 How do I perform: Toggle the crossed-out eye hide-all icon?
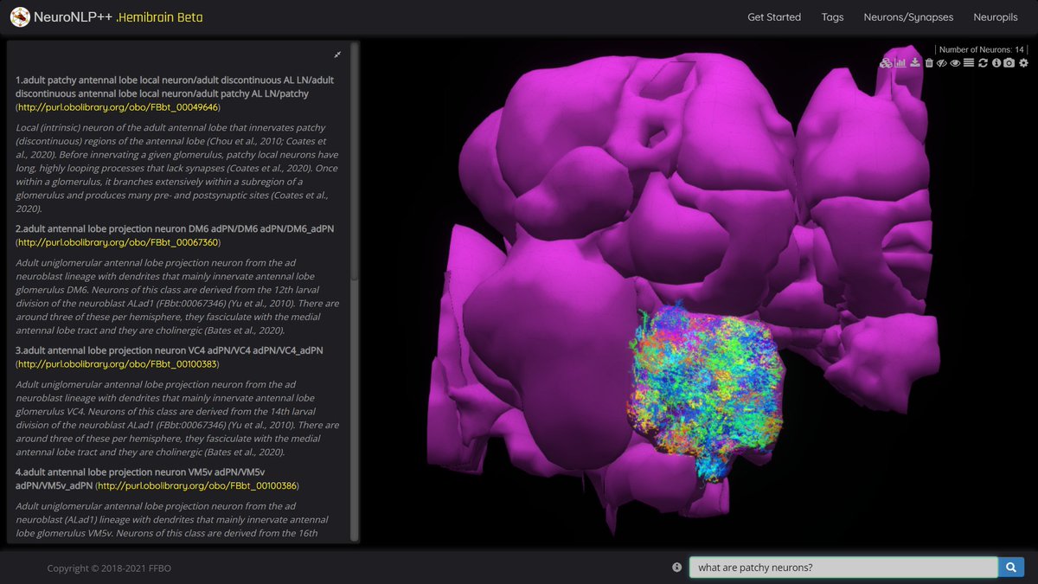point(942,63)
